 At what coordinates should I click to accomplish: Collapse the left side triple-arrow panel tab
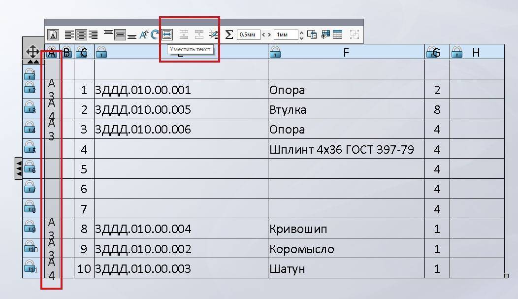[x=18, y=169]
